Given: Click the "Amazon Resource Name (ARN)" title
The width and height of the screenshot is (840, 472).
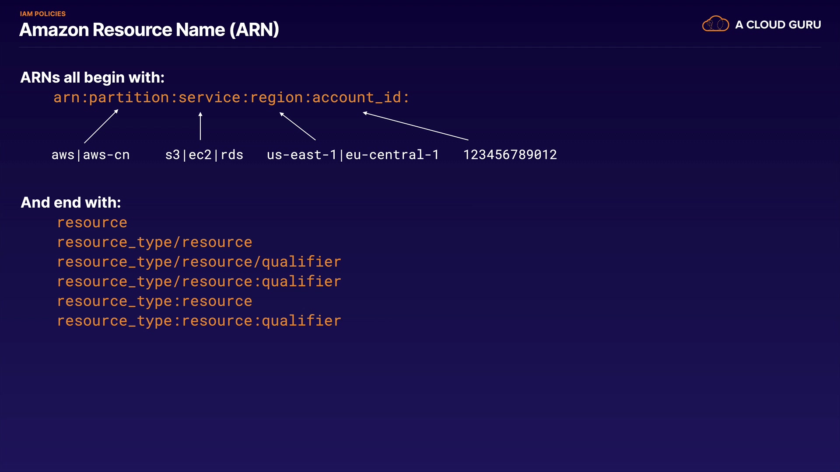Looking at the screenshot, I should click(149, 30).
